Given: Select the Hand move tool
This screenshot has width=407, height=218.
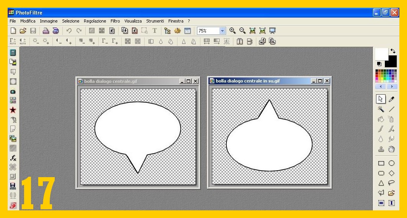Looking at the screenshot, I should point(391,149).
